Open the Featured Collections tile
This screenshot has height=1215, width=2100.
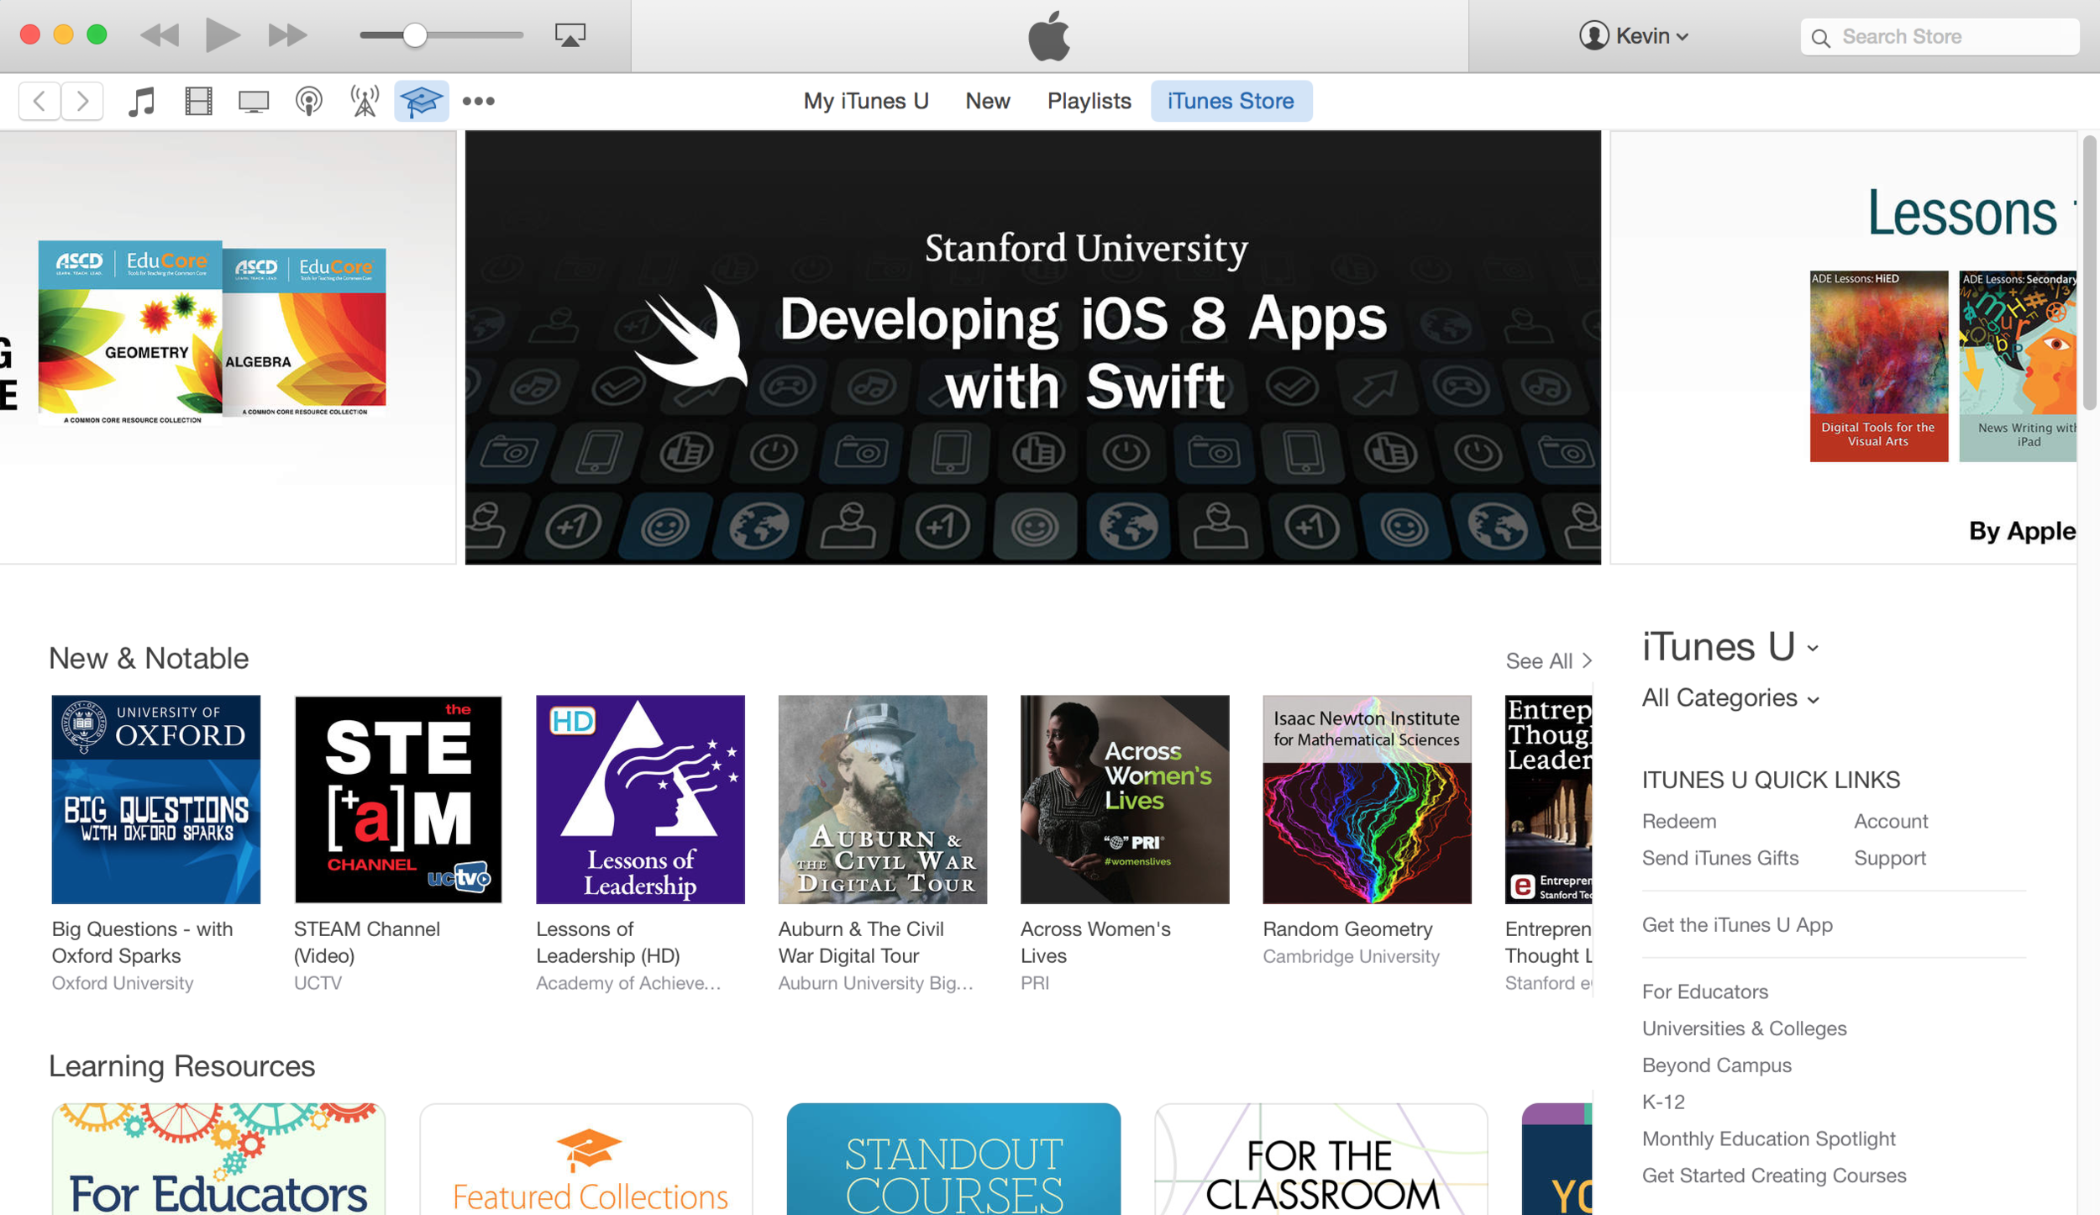coord(586,1160)
